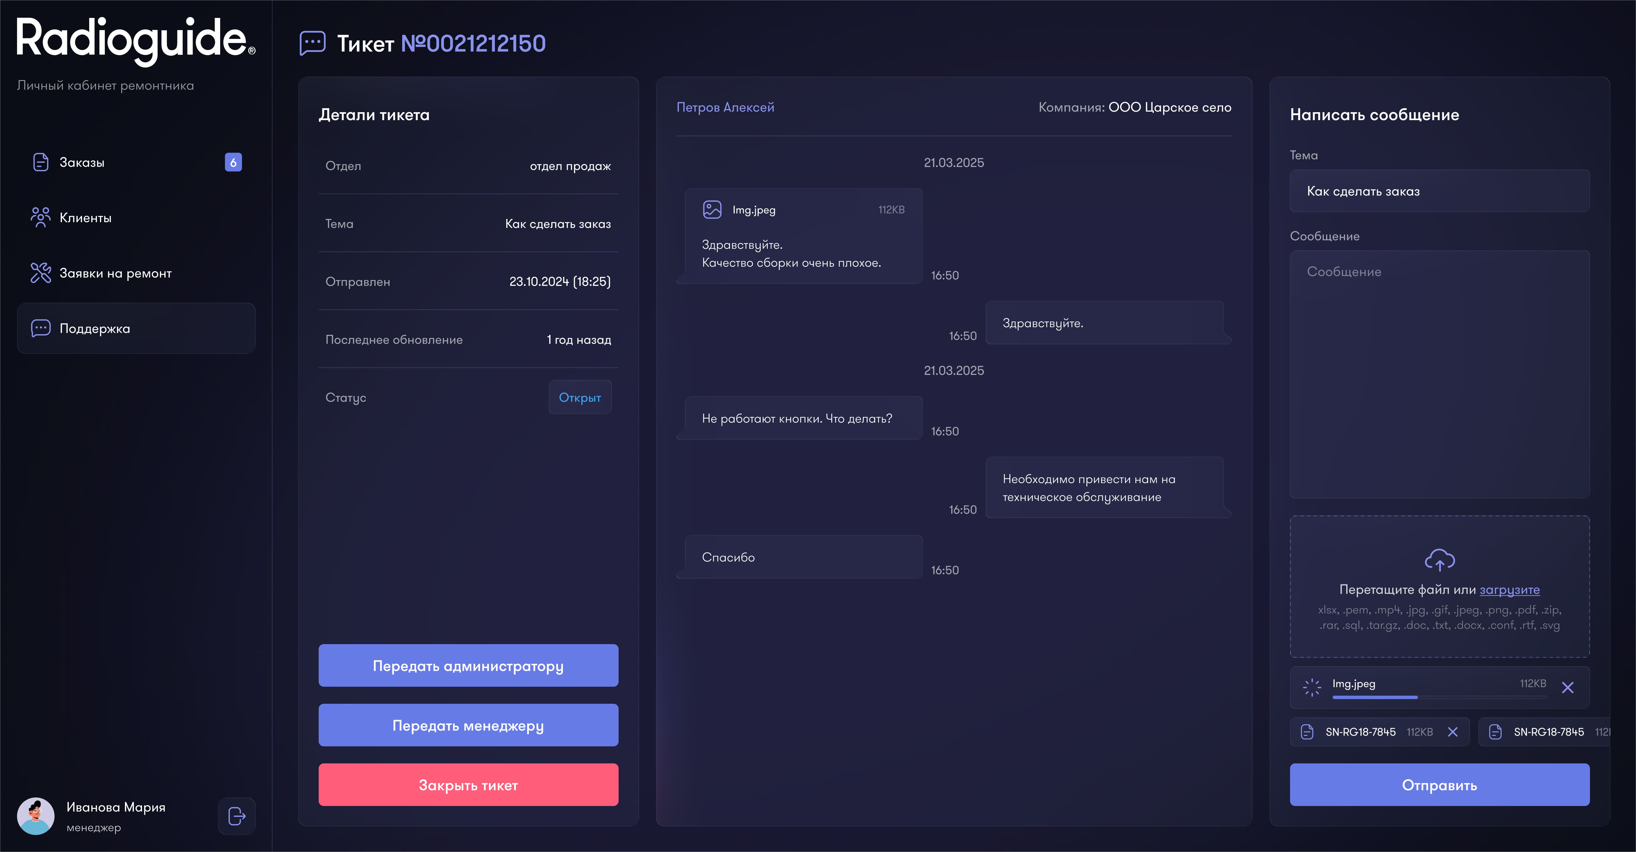Image resolution: width=1636 pixels, height=852 pixels.
Task: Click the Клиенты people icon
Action: [41, 218]
